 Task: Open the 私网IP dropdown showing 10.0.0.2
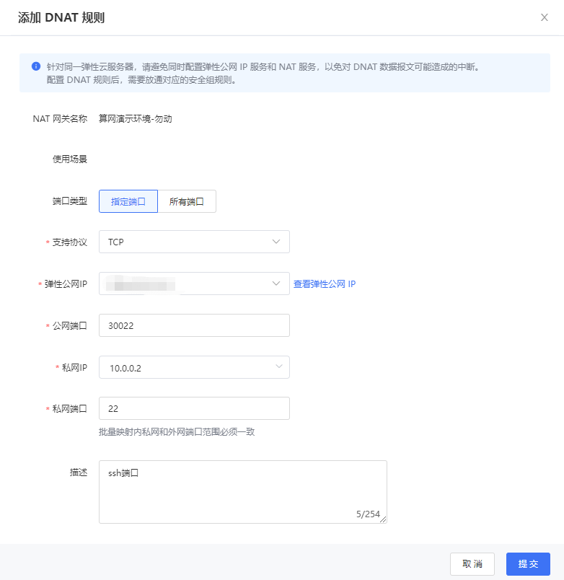tap(194, 367)
